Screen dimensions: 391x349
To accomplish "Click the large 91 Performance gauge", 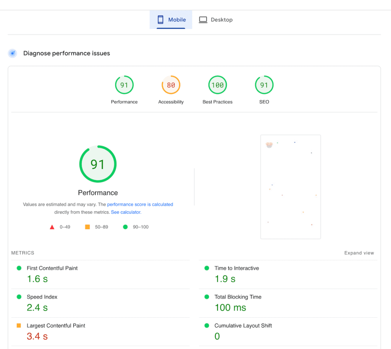I will pos(98,164).
